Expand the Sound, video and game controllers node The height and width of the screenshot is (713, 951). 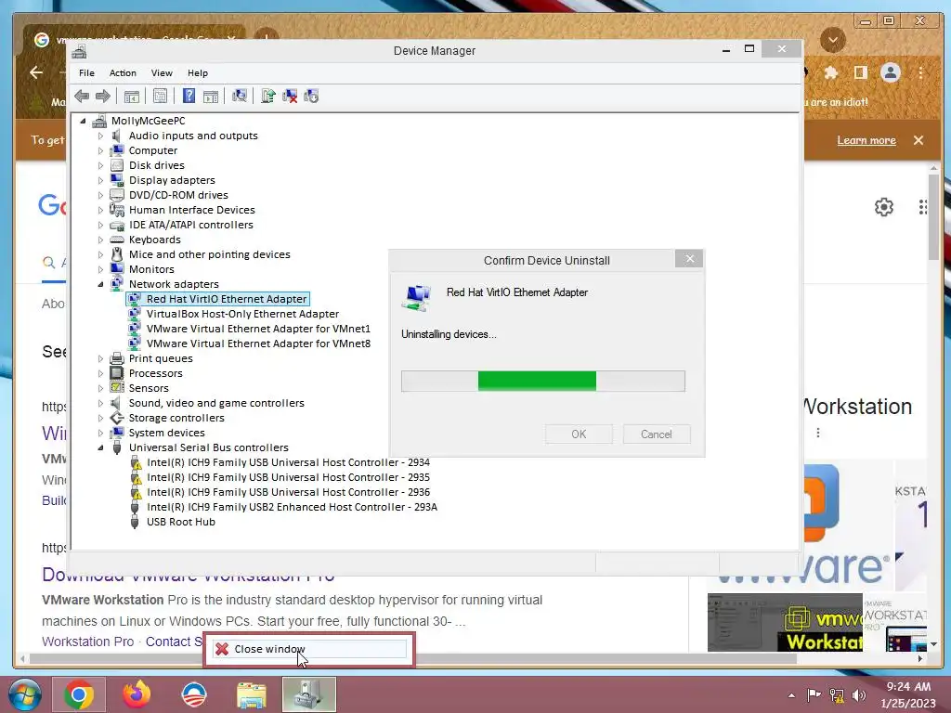point(100,403)
